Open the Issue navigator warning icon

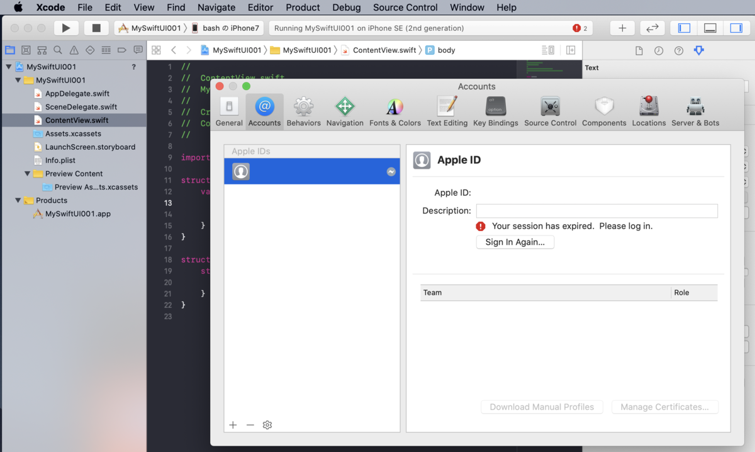coord(74,50)
